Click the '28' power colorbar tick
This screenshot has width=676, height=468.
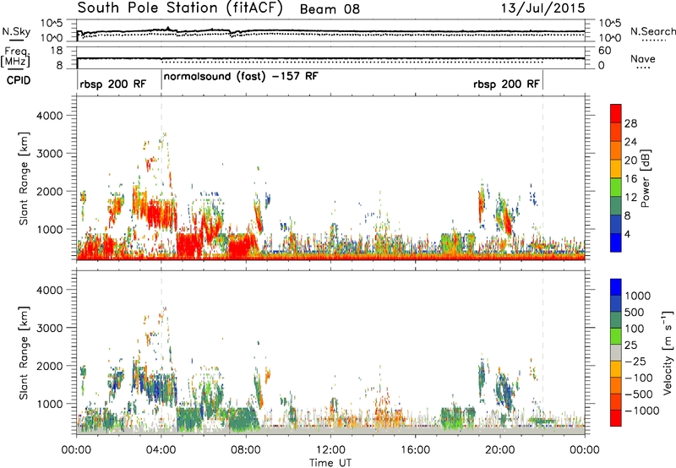[x=630, y=123]
